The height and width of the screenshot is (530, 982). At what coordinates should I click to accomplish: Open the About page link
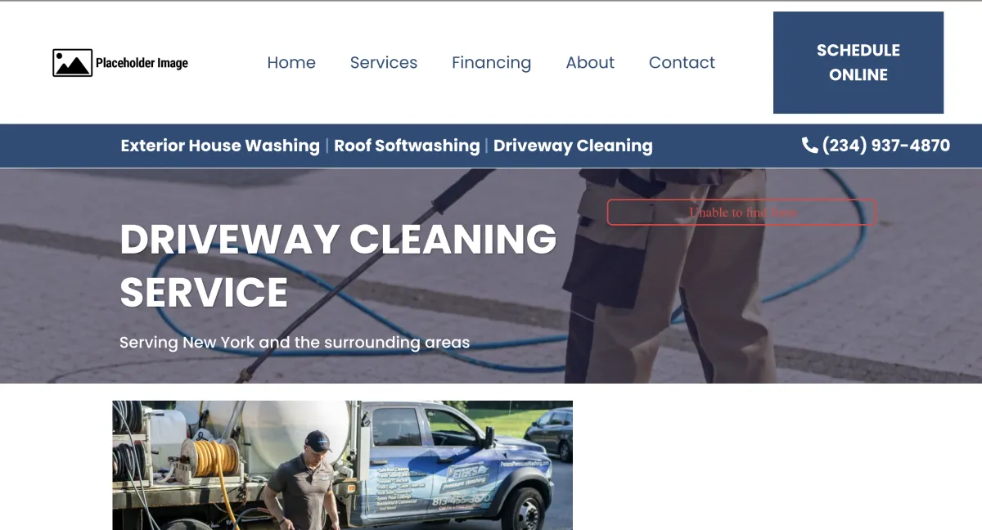pos(590,63)
